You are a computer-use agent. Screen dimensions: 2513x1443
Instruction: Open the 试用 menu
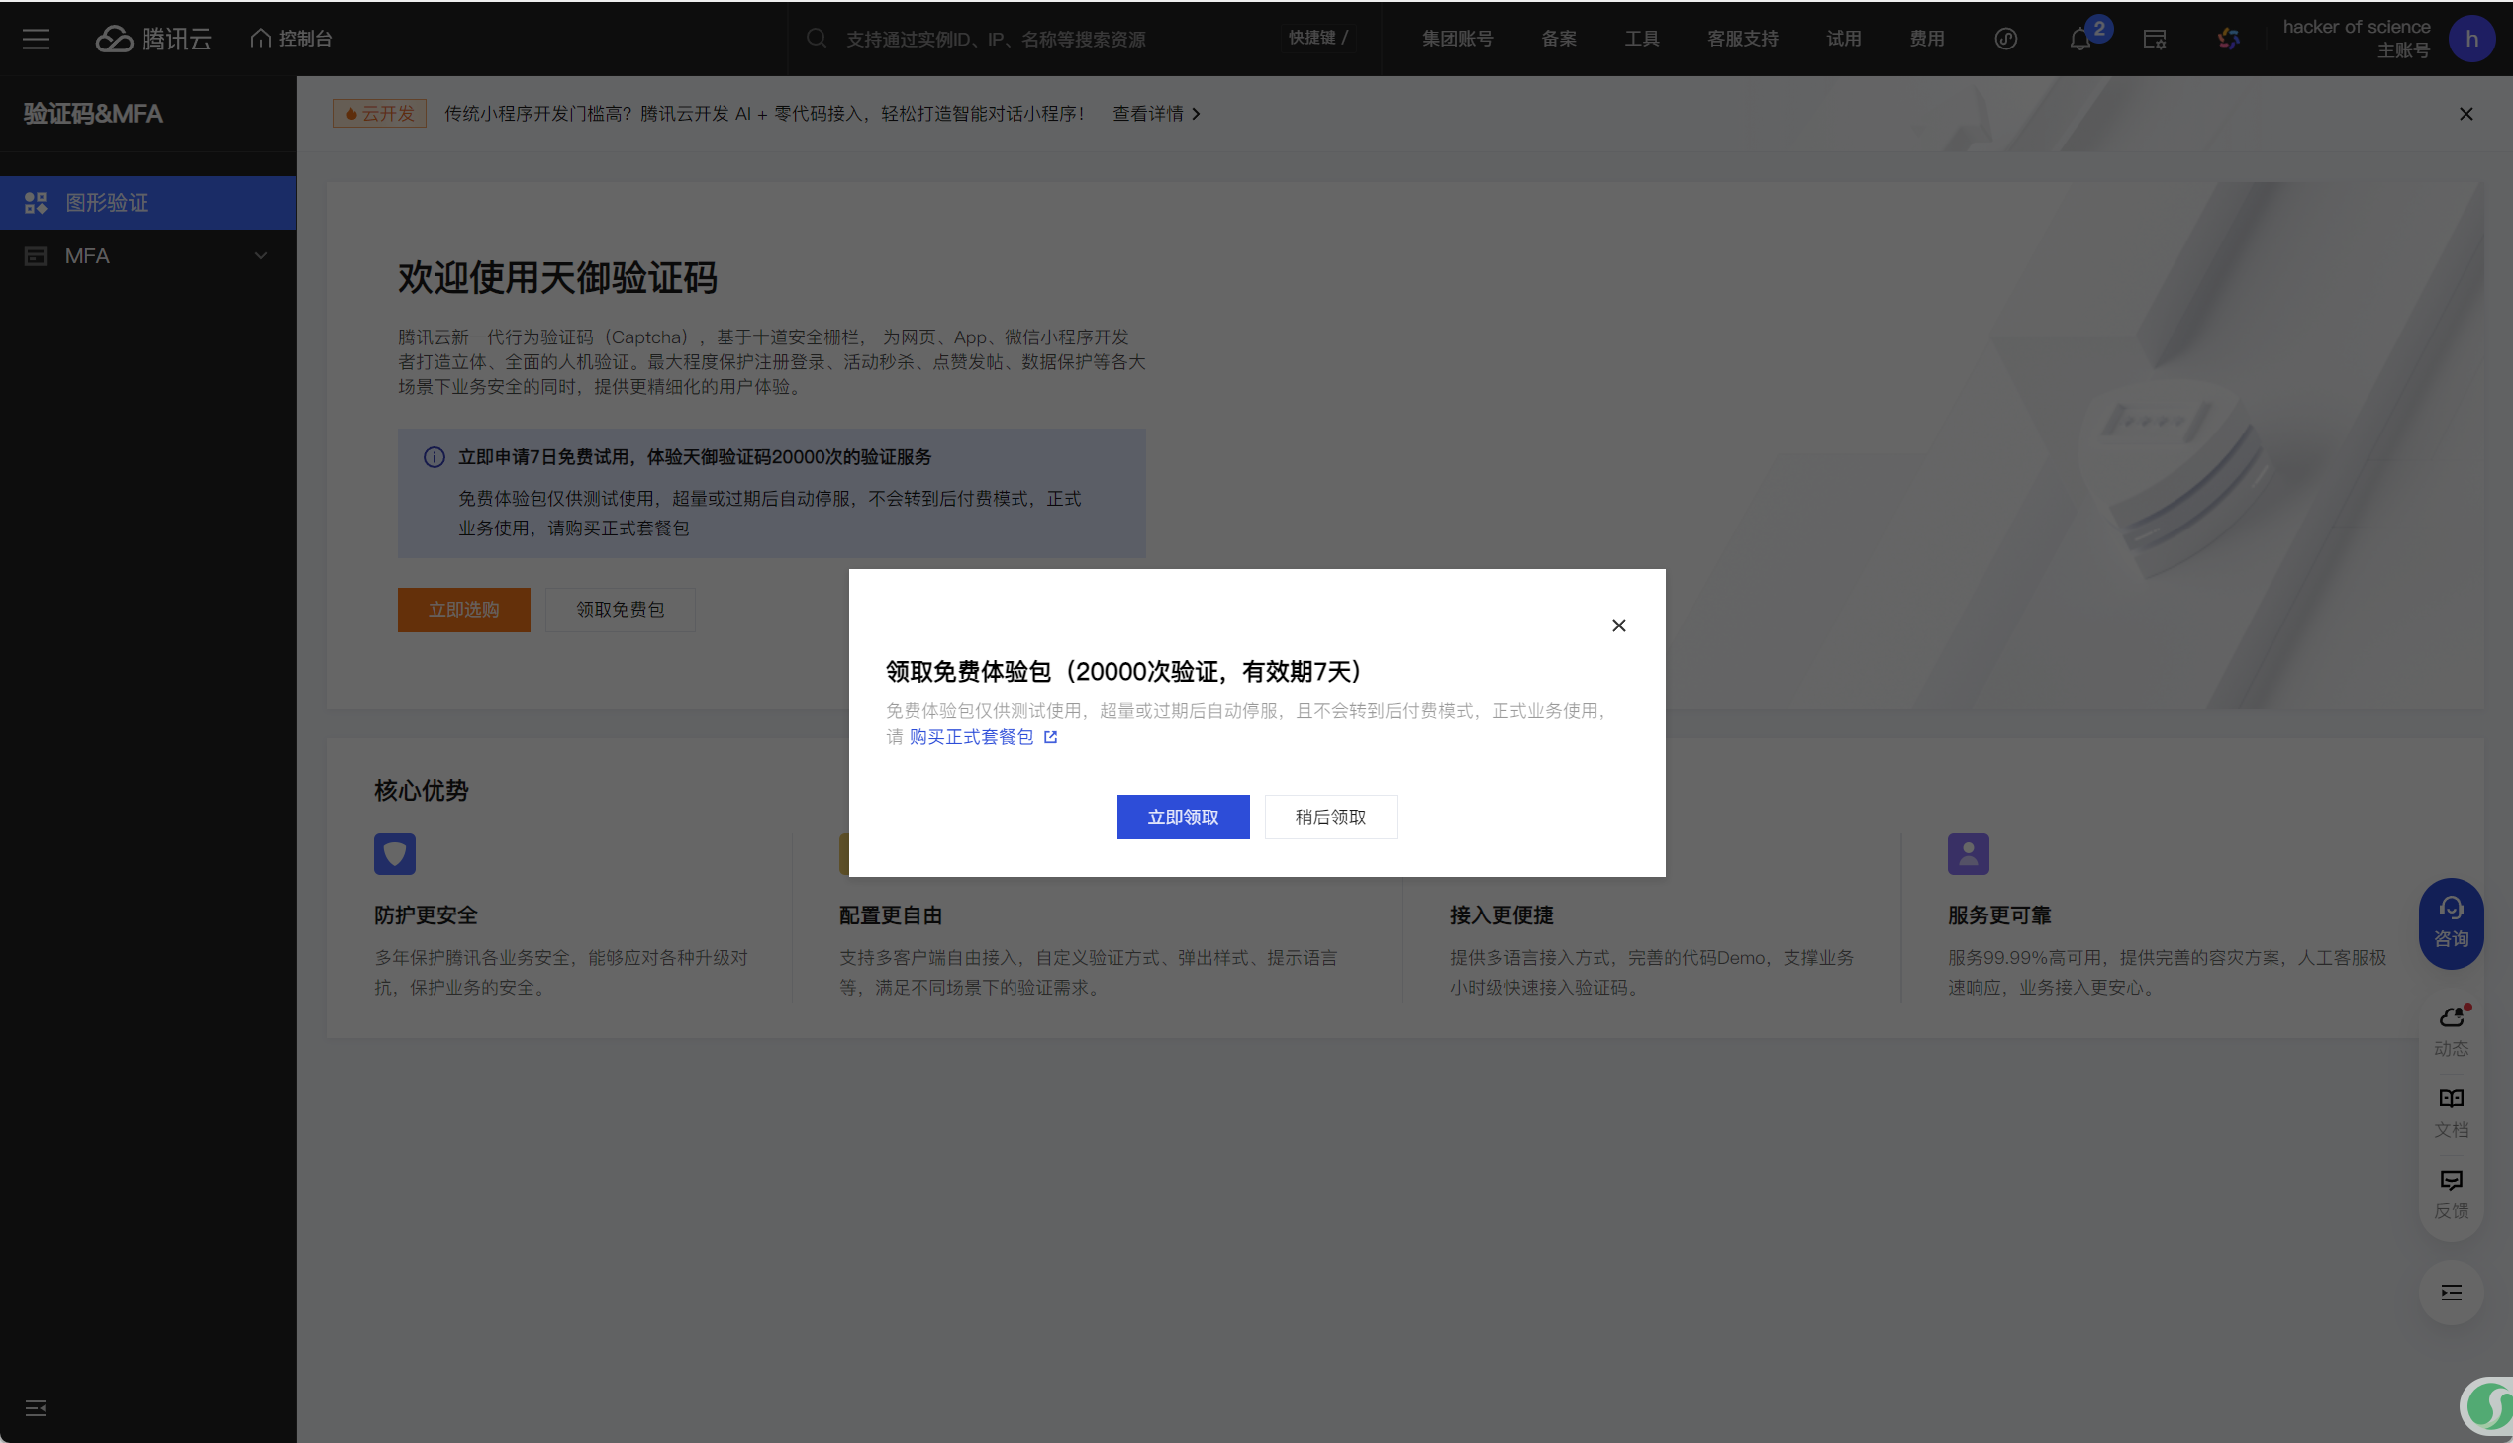(x=1843, y=39)
